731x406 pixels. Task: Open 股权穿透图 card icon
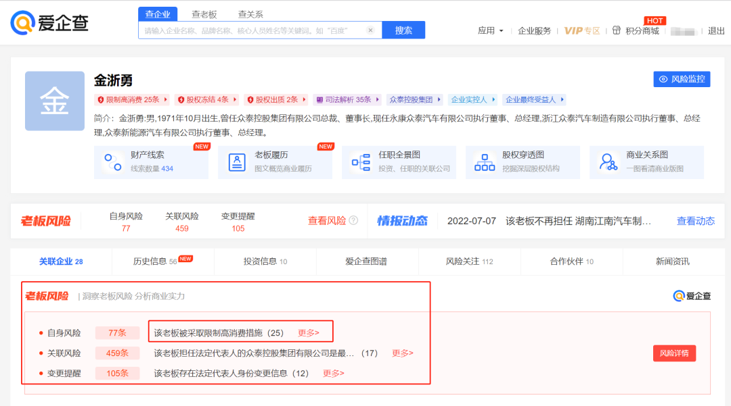485,162
